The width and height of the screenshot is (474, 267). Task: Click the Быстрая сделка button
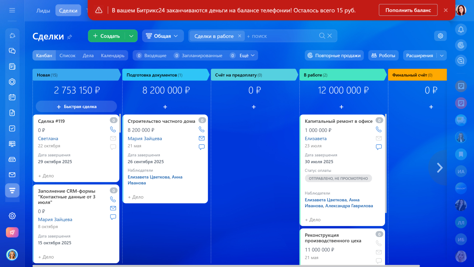click(x=76, y=107)
